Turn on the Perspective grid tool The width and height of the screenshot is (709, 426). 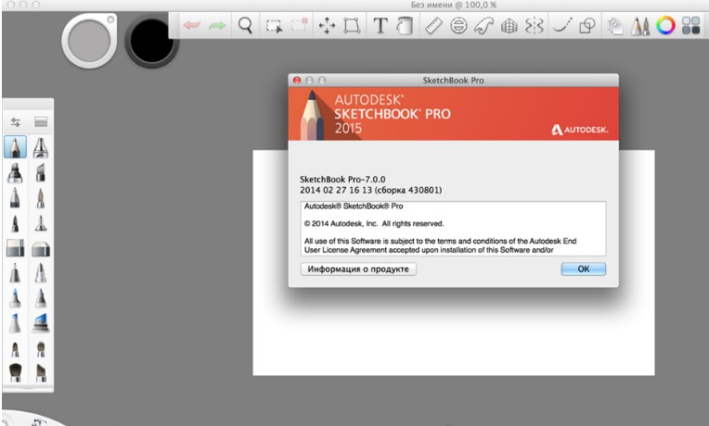pos(509,26)
